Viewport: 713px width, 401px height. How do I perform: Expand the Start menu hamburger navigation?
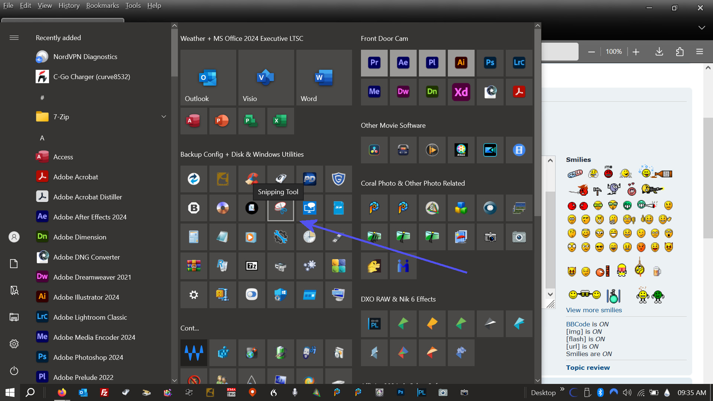[14, 38]
